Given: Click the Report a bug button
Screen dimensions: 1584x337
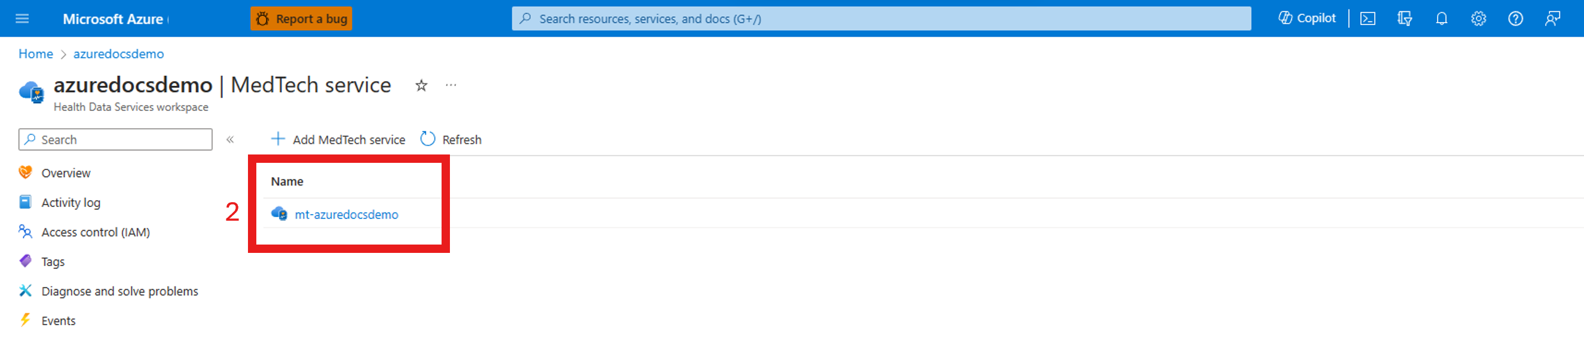Looking at the screenshot, I should click(301, 18).
